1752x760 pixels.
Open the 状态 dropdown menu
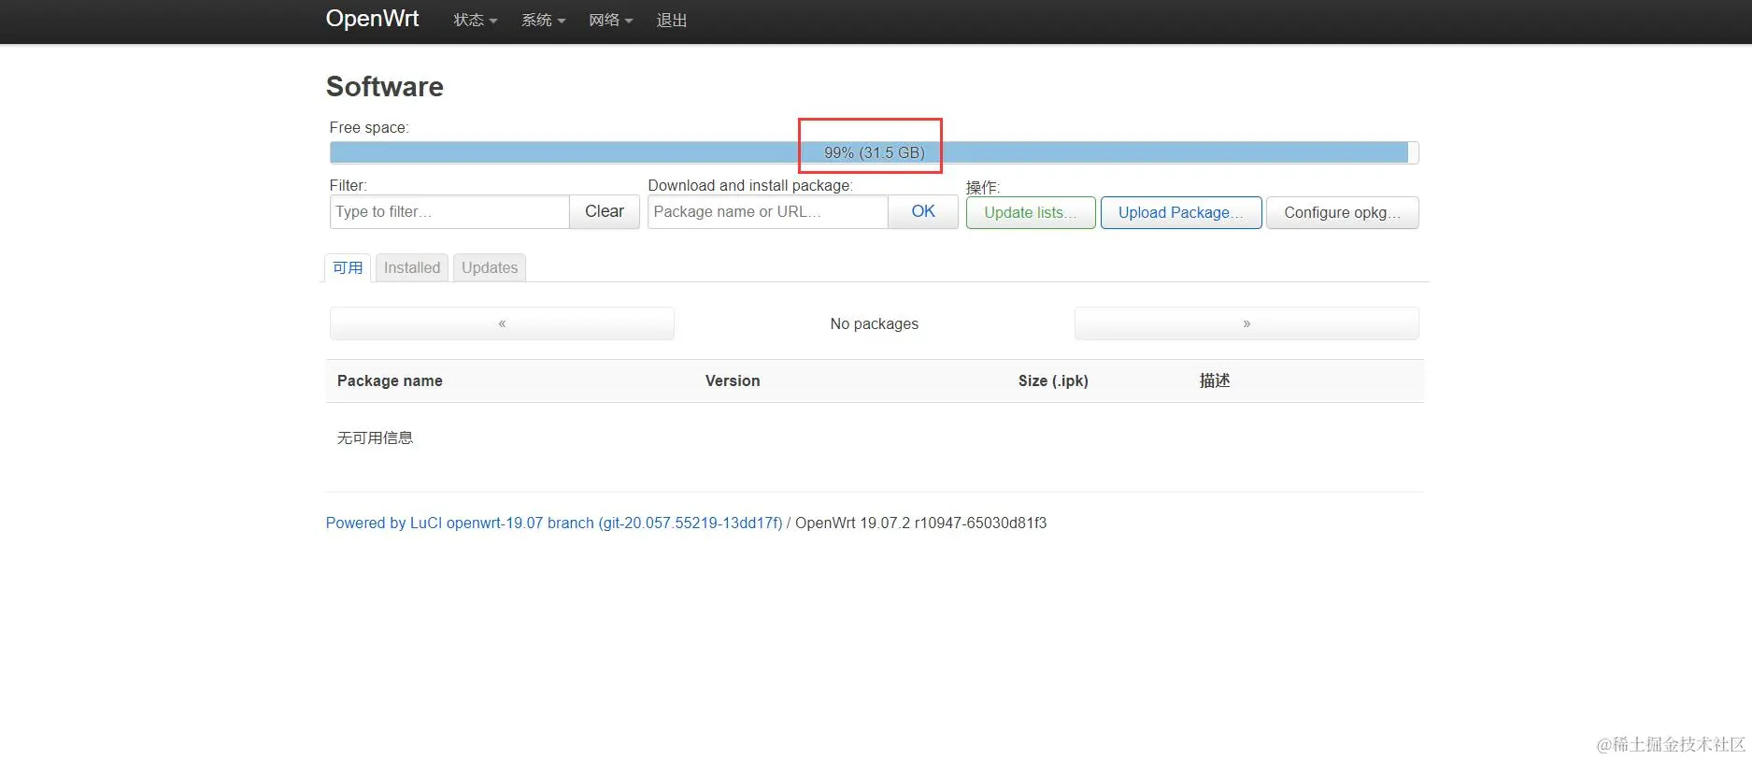coord(476,21)
